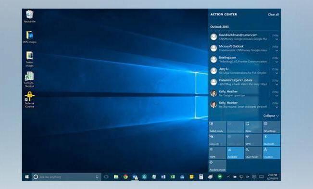This screenshot has width=313, height=189.
Task: Open Calculator from the taskbar
Action: click(x=201, y=177)
